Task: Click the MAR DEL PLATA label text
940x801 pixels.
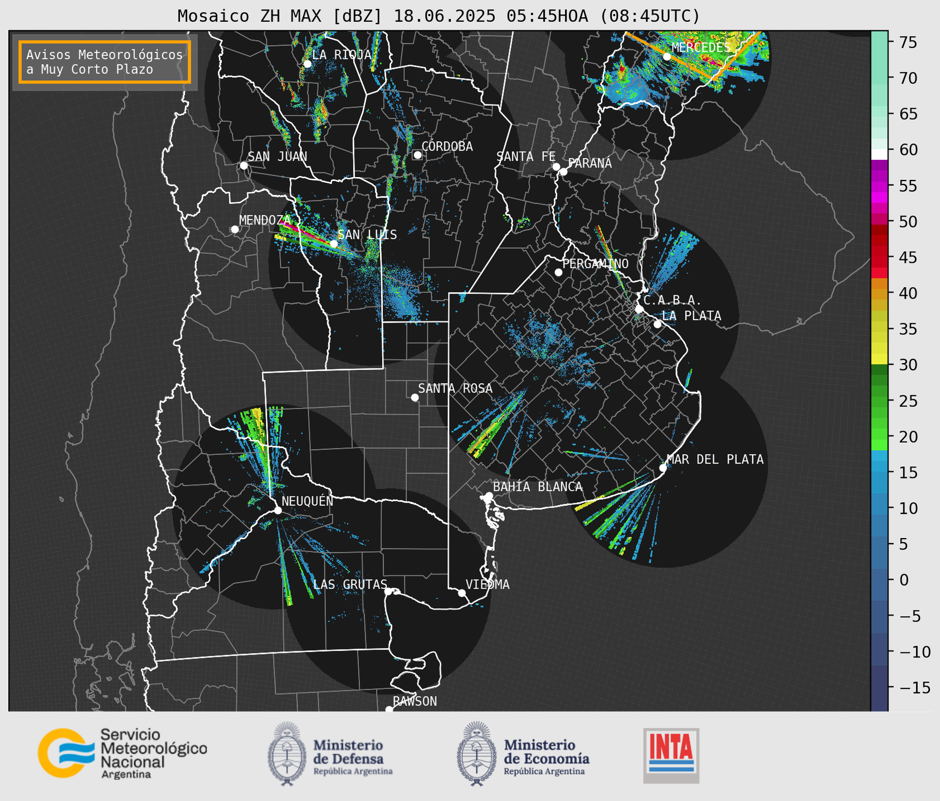Action: pos(715,460)
